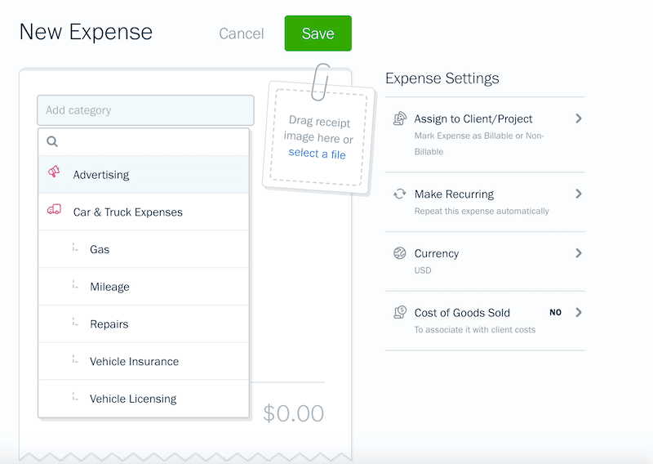The image size is (653, 464).
Task: Expand the Make Recurring chevron
Action: [x=578, y=194]
